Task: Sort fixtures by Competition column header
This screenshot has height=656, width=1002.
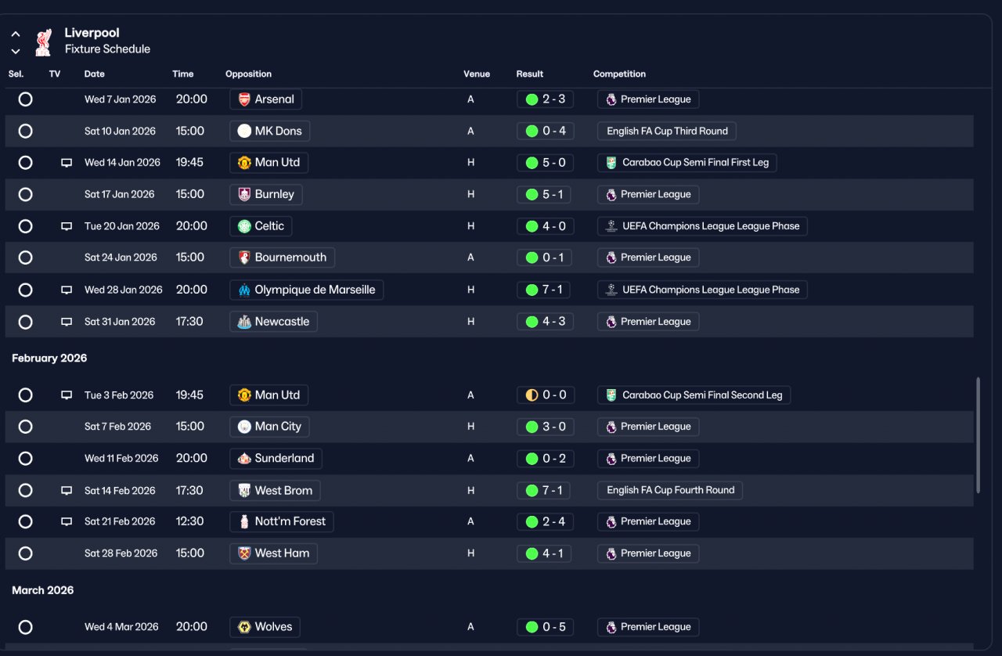Action: click(619, 74)
